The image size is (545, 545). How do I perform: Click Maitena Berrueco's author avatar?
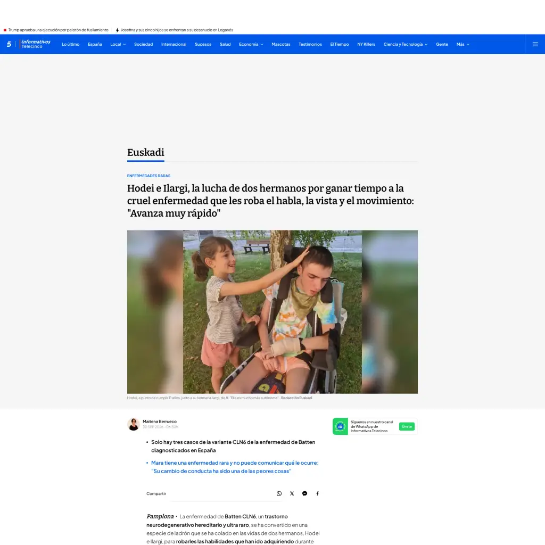point(134,424)
